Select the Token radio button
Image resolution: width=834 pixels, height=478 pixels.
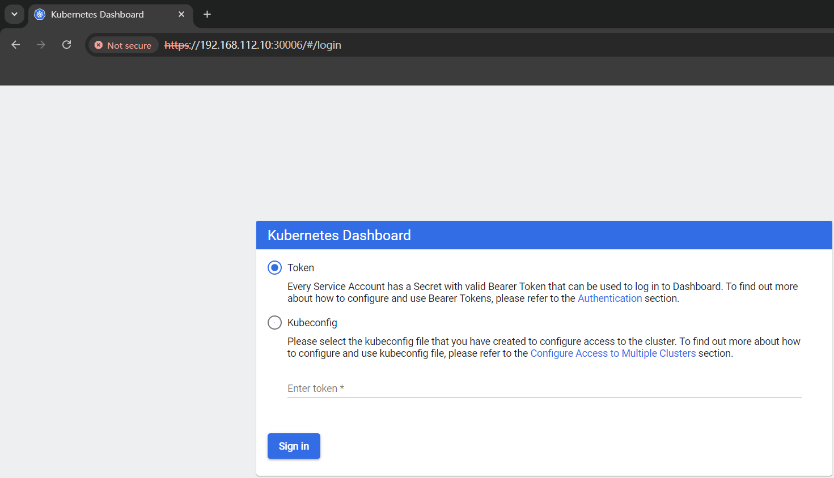[274, 267]
